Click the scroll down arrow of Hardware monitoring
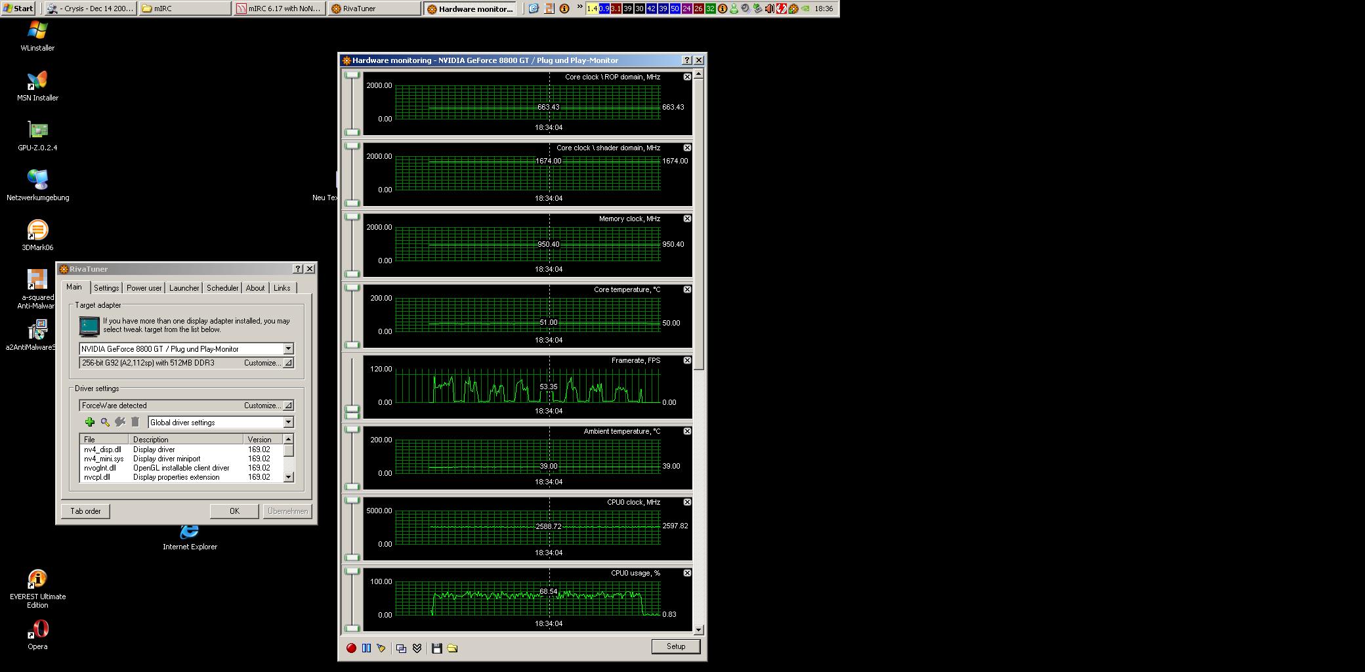Viewport: 1365px width, 672px height. [x=698, y=629]
